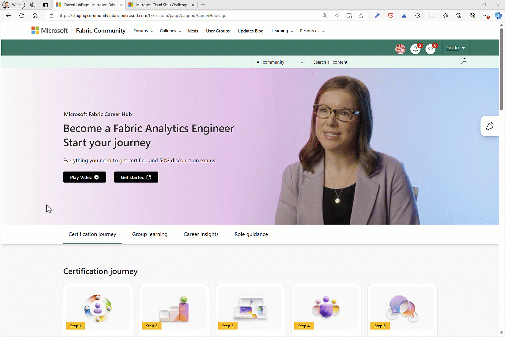Open the Pocket extension icon
505x337 pixels.
tap(391, 16)
